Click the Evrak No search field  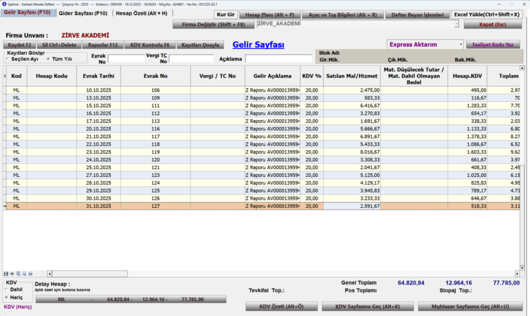tap(126, 58)
